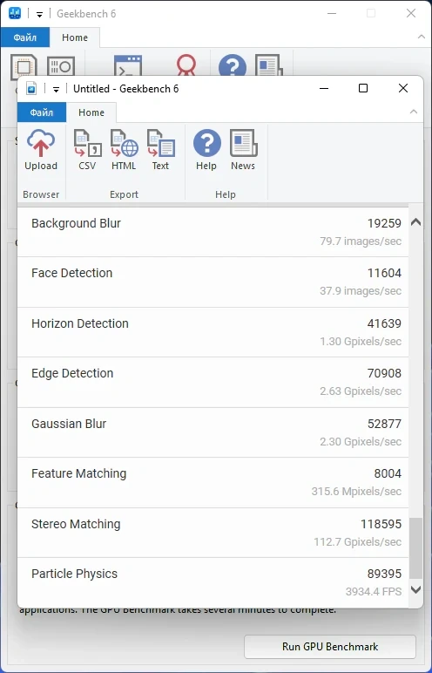Screen dimensions: 432x673
Task: Click 2.63 Gpixels/sec value
Action: pos(361,391)
